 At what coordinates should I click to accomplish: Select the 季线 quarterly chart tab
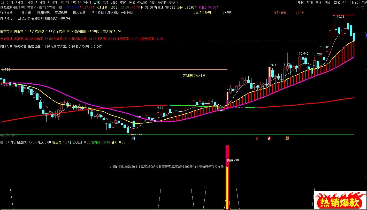pyautogui.click(x=132, y=2)
